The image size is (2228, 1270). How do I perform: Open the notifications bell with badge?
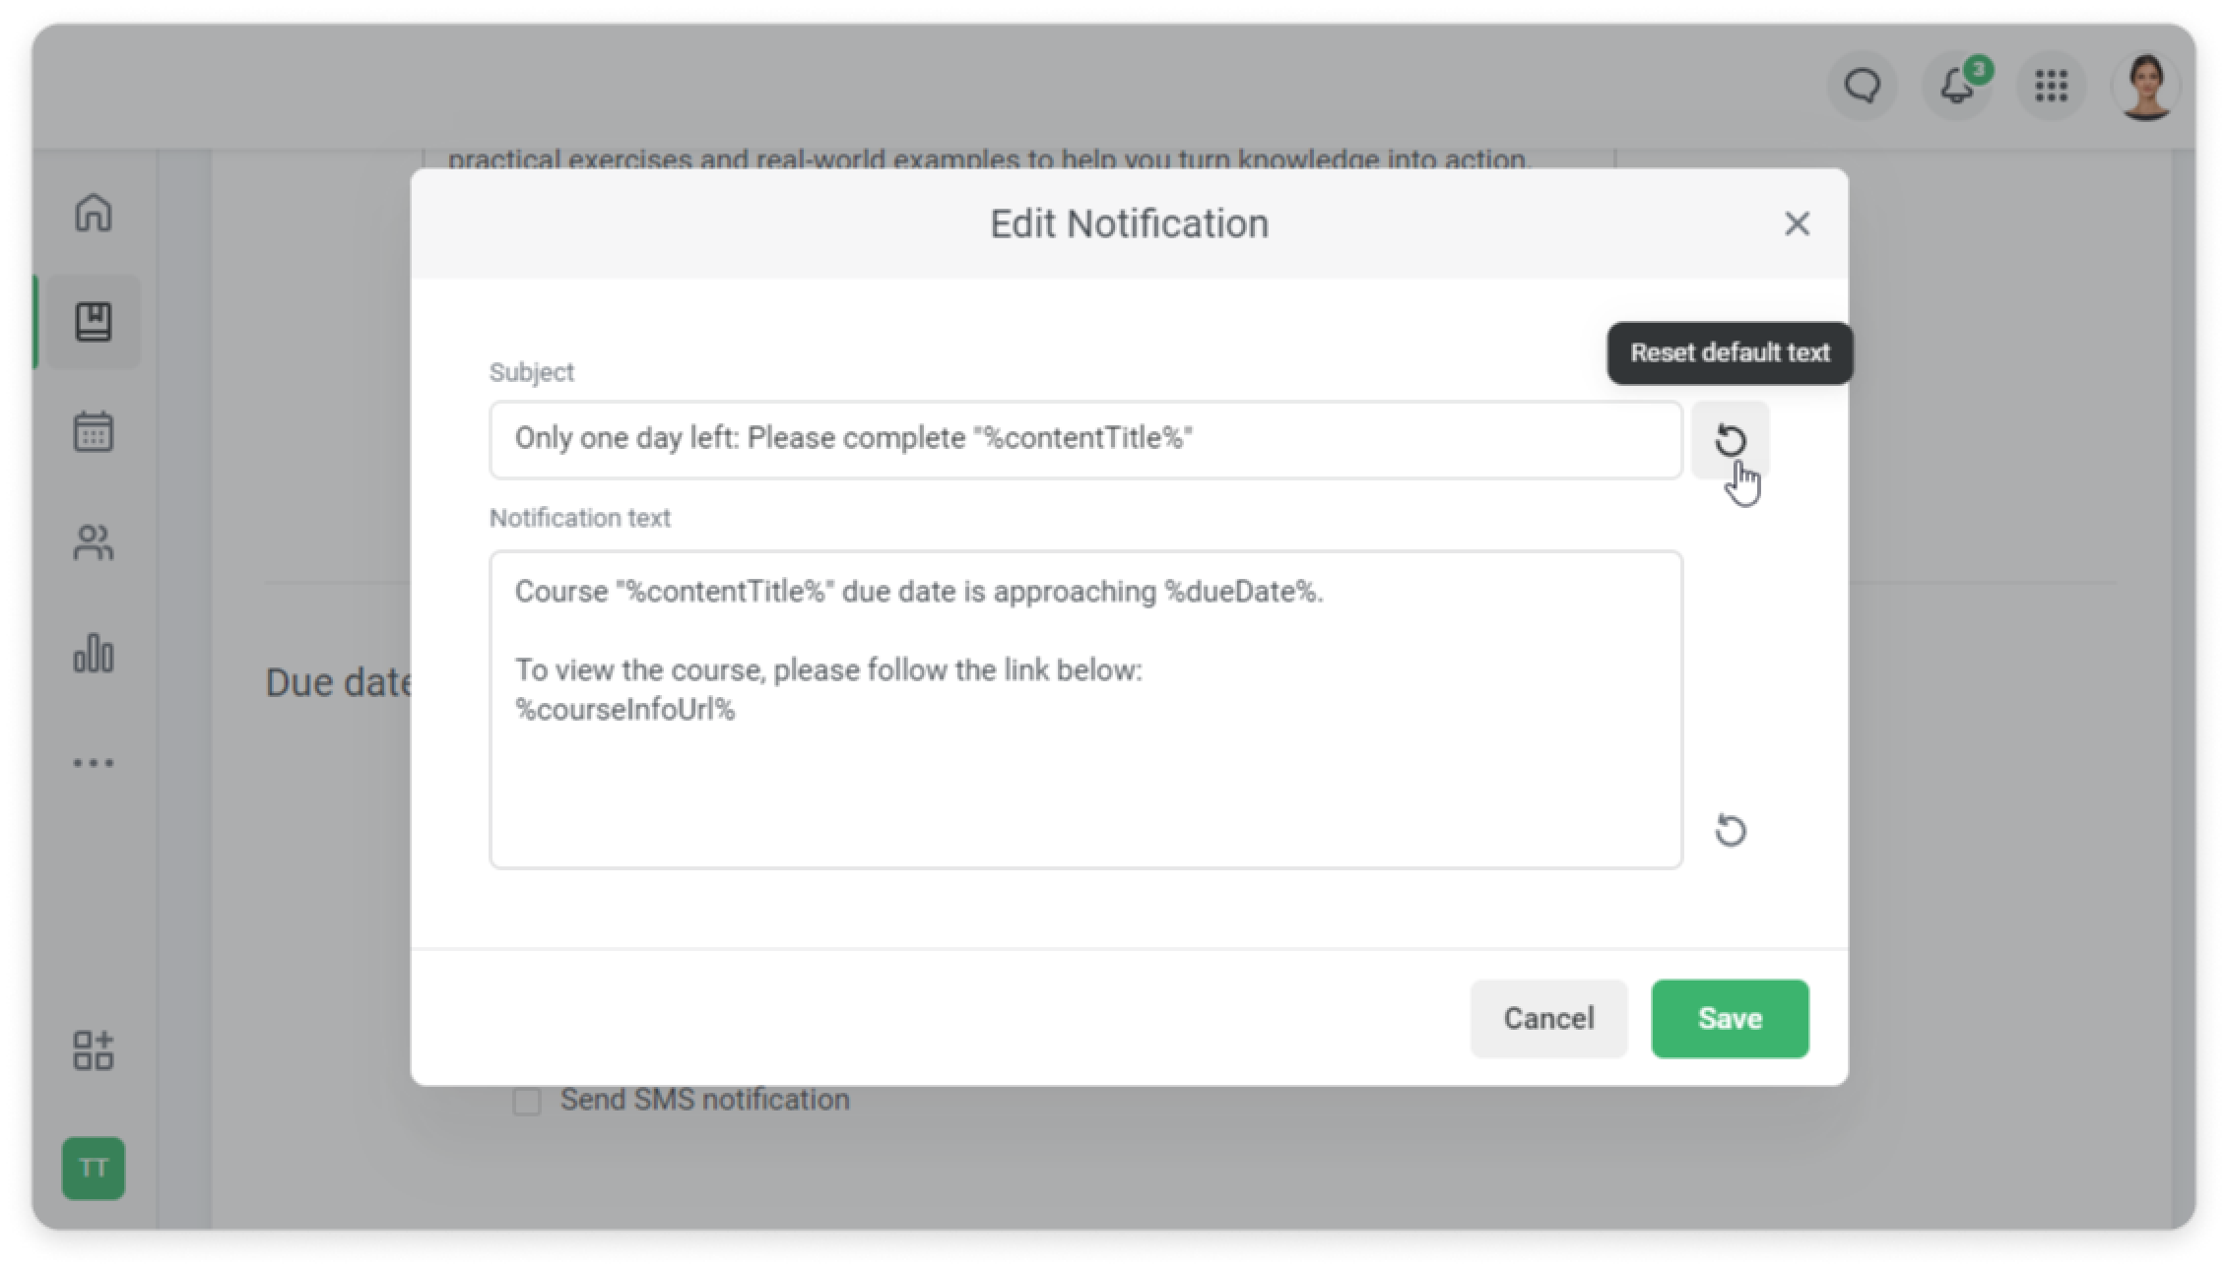pyautogui.click(x=1957, y=87)
